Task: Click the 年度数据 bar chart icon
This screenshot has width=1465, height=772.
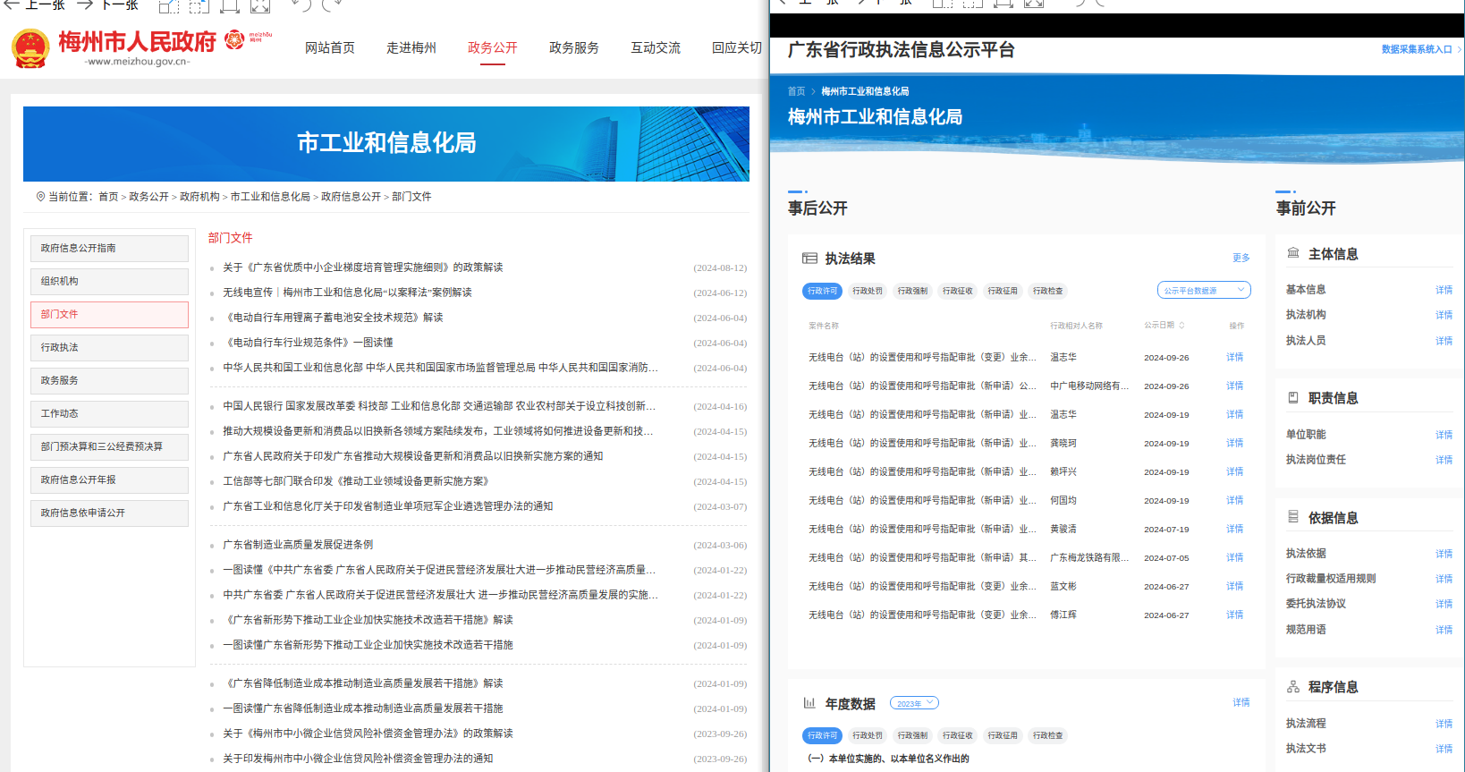Action: pyautogui.click(x=809, y=703)
